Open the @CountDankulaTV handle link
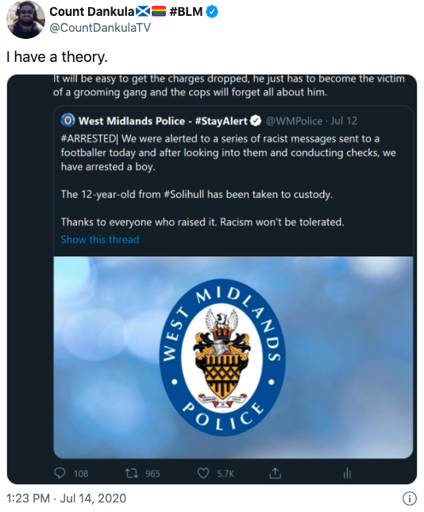Screen dimensions: 424x512 tap(100, 28)
